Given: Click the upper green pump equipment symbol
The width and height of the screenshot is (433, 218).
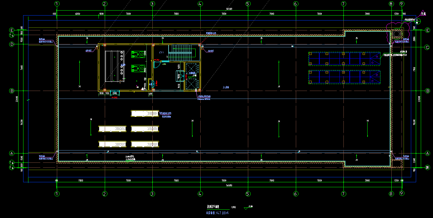Looking at the screenshot, I should pos(139,54).
